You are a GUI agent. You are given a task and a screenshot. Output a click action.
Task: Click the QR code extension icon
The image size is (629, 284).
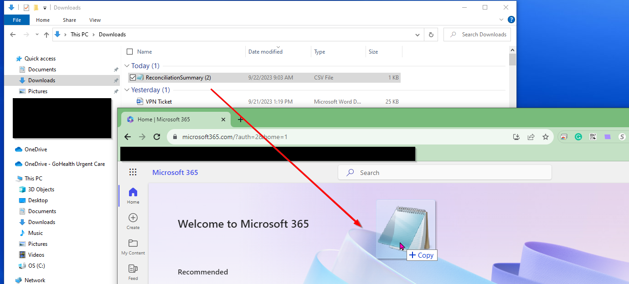point(593,137)
